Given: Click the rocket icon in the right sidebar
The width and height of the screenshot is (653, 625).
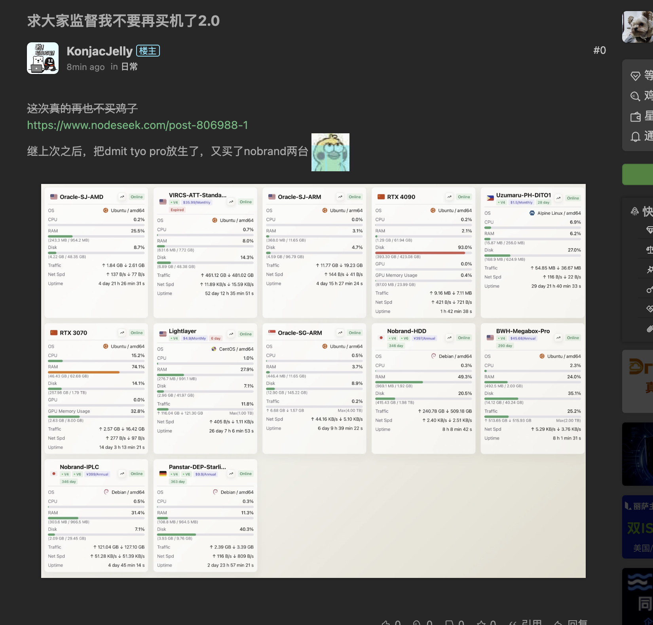Looking at the screenshot, I should pyautogui.click(x=635, y=212).
